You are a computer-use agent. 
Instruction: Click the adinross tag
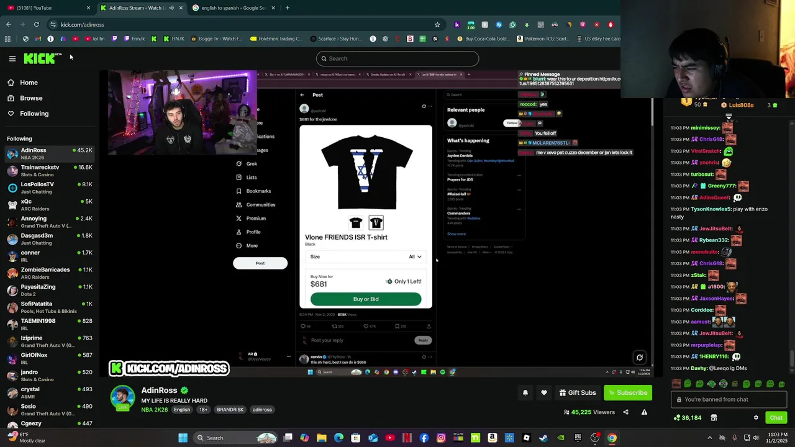[x=262, y=410]
